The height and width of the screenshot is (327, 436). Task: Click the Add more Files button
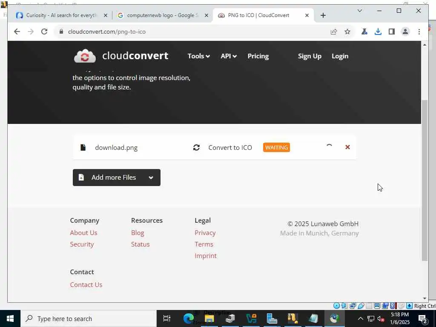(117, 178)
